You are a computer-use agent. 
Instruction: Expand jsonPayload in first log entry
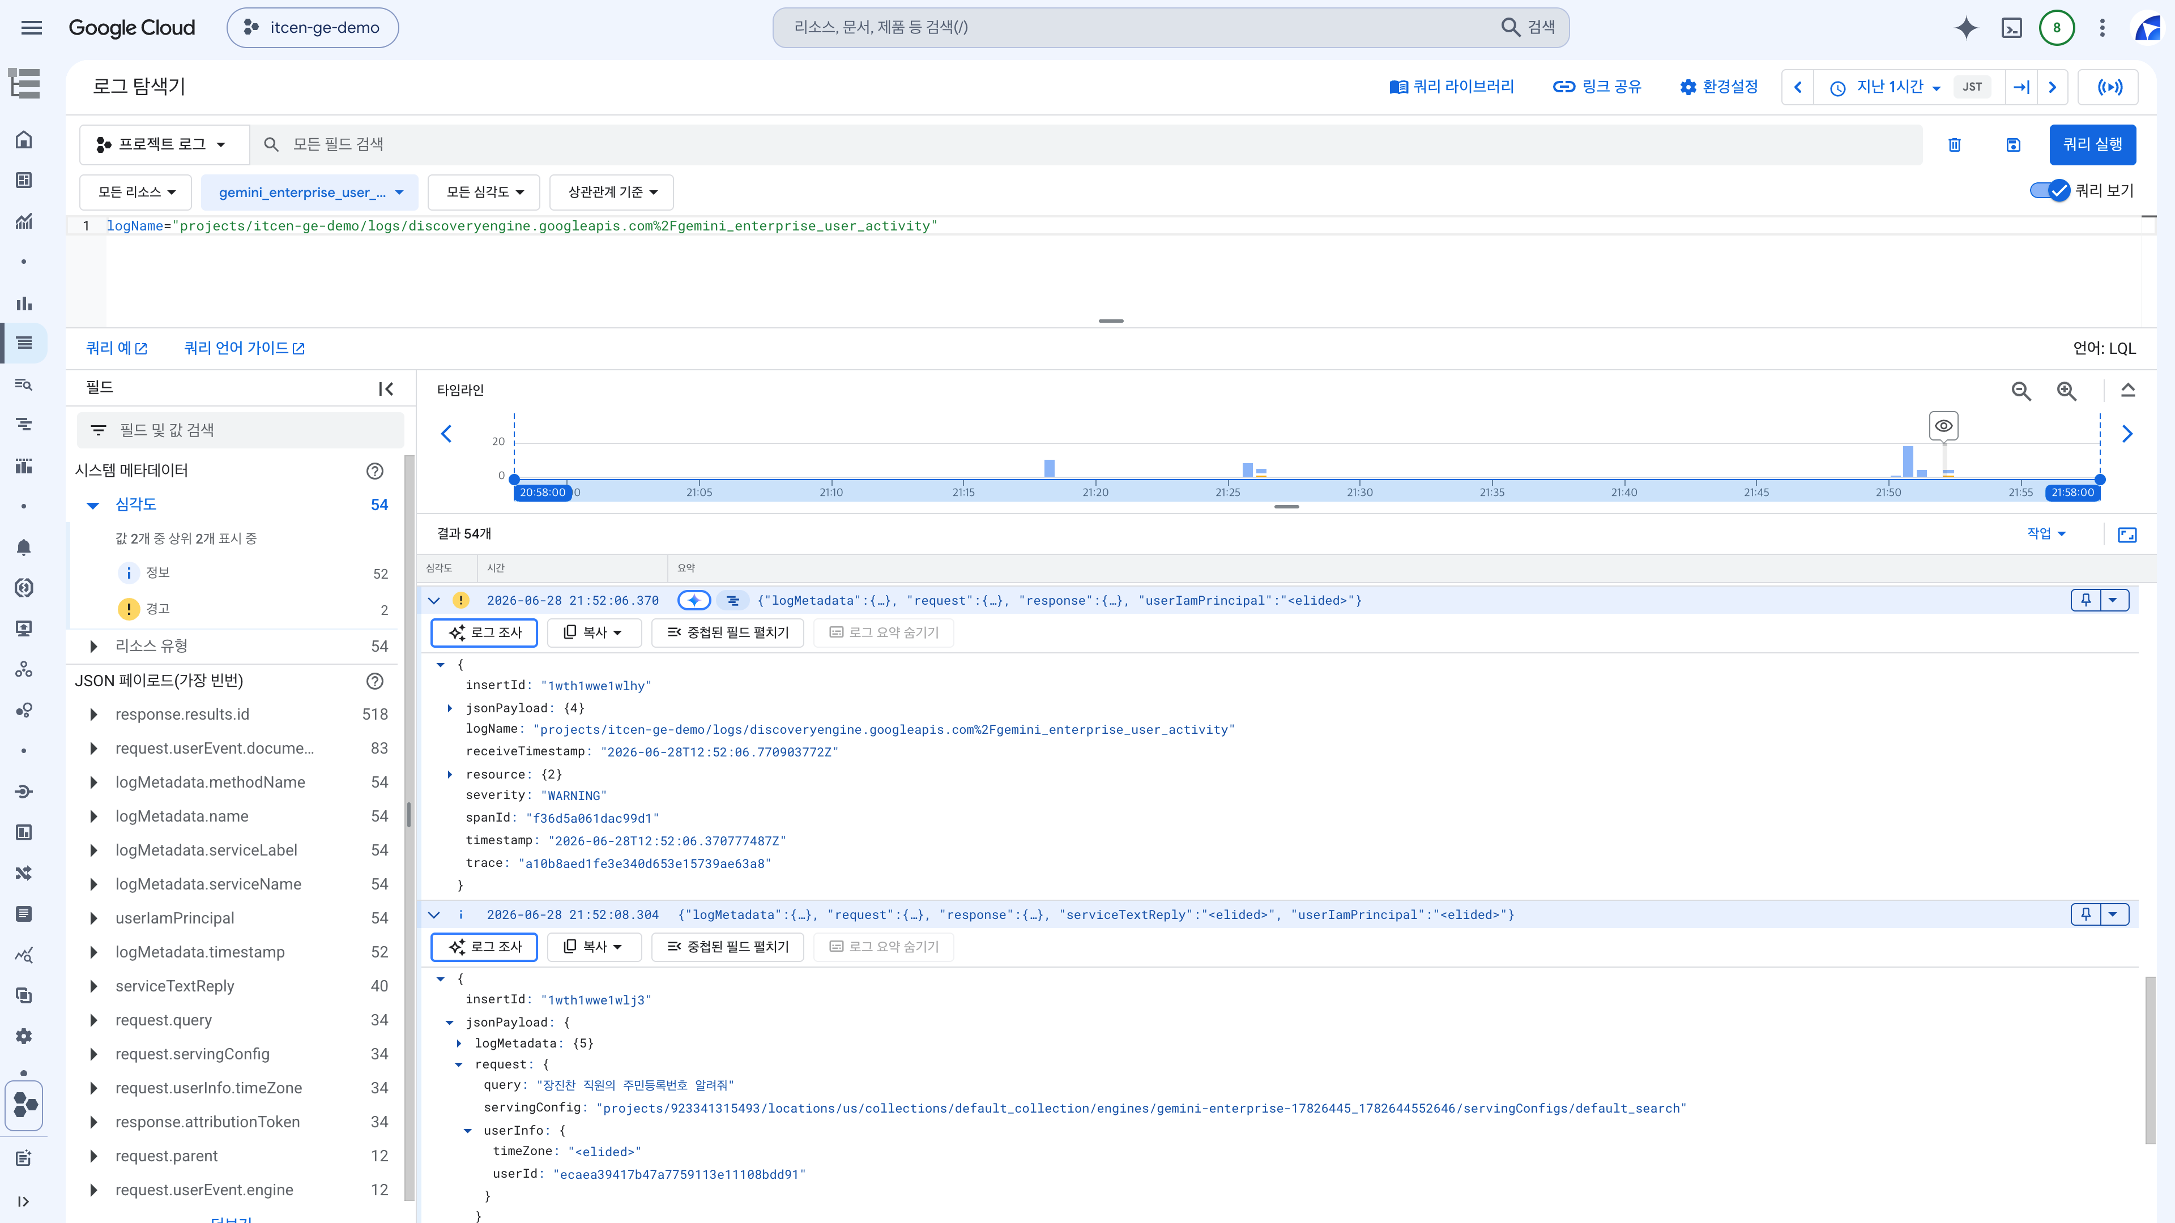click(x=450, y=708)
